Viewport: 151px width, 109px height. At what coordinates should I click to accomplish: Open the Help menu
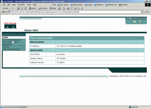35,5
